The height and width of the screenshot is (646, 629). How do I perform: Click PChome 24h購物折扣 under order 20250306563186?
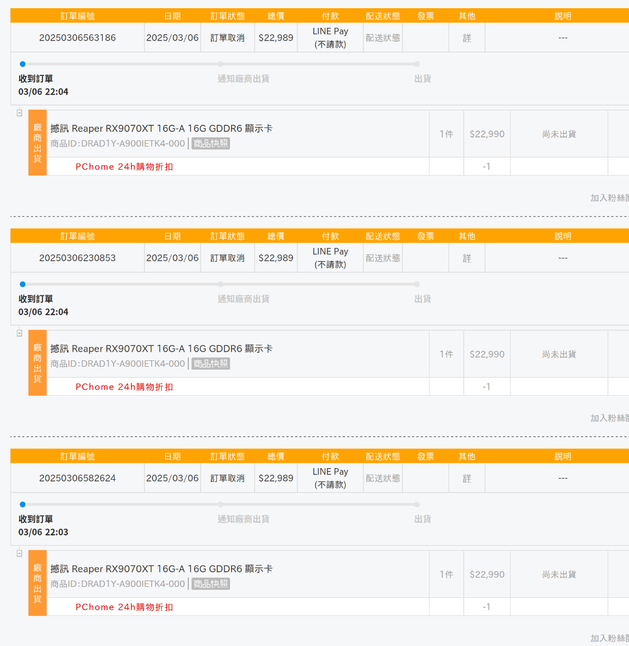pyautogui.click(x=124, y=167)
